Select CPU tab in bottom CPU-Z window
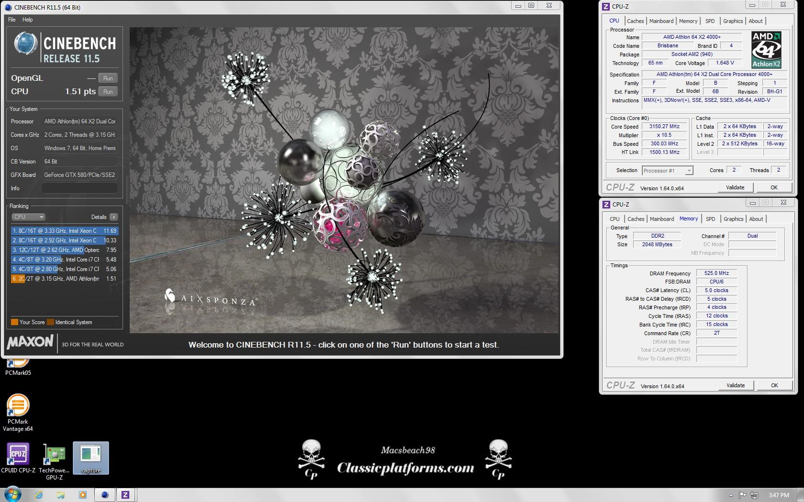The image size is (804, 502). [614, 219]
